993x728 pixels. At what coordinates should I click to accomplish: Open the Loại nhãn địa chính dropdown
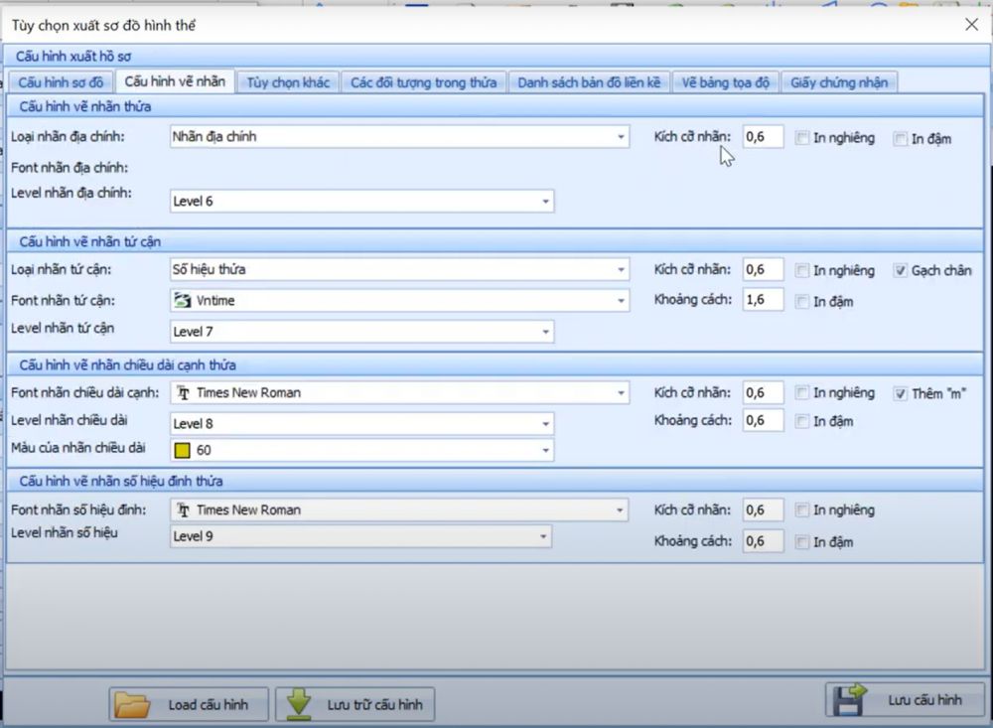click(621, 137)
